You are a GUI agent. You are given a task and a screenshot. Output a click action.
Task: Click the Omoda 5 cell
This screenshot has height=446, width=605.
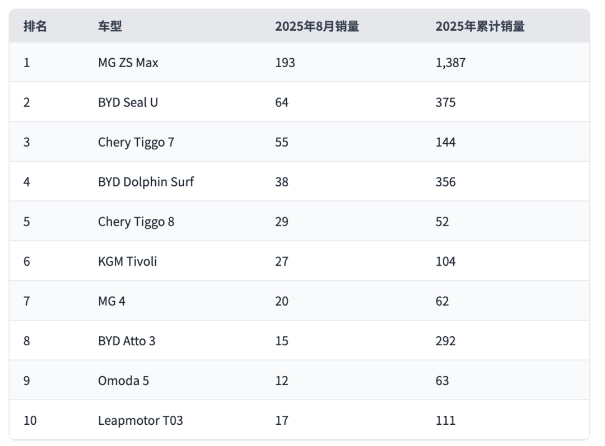(123, 381)
